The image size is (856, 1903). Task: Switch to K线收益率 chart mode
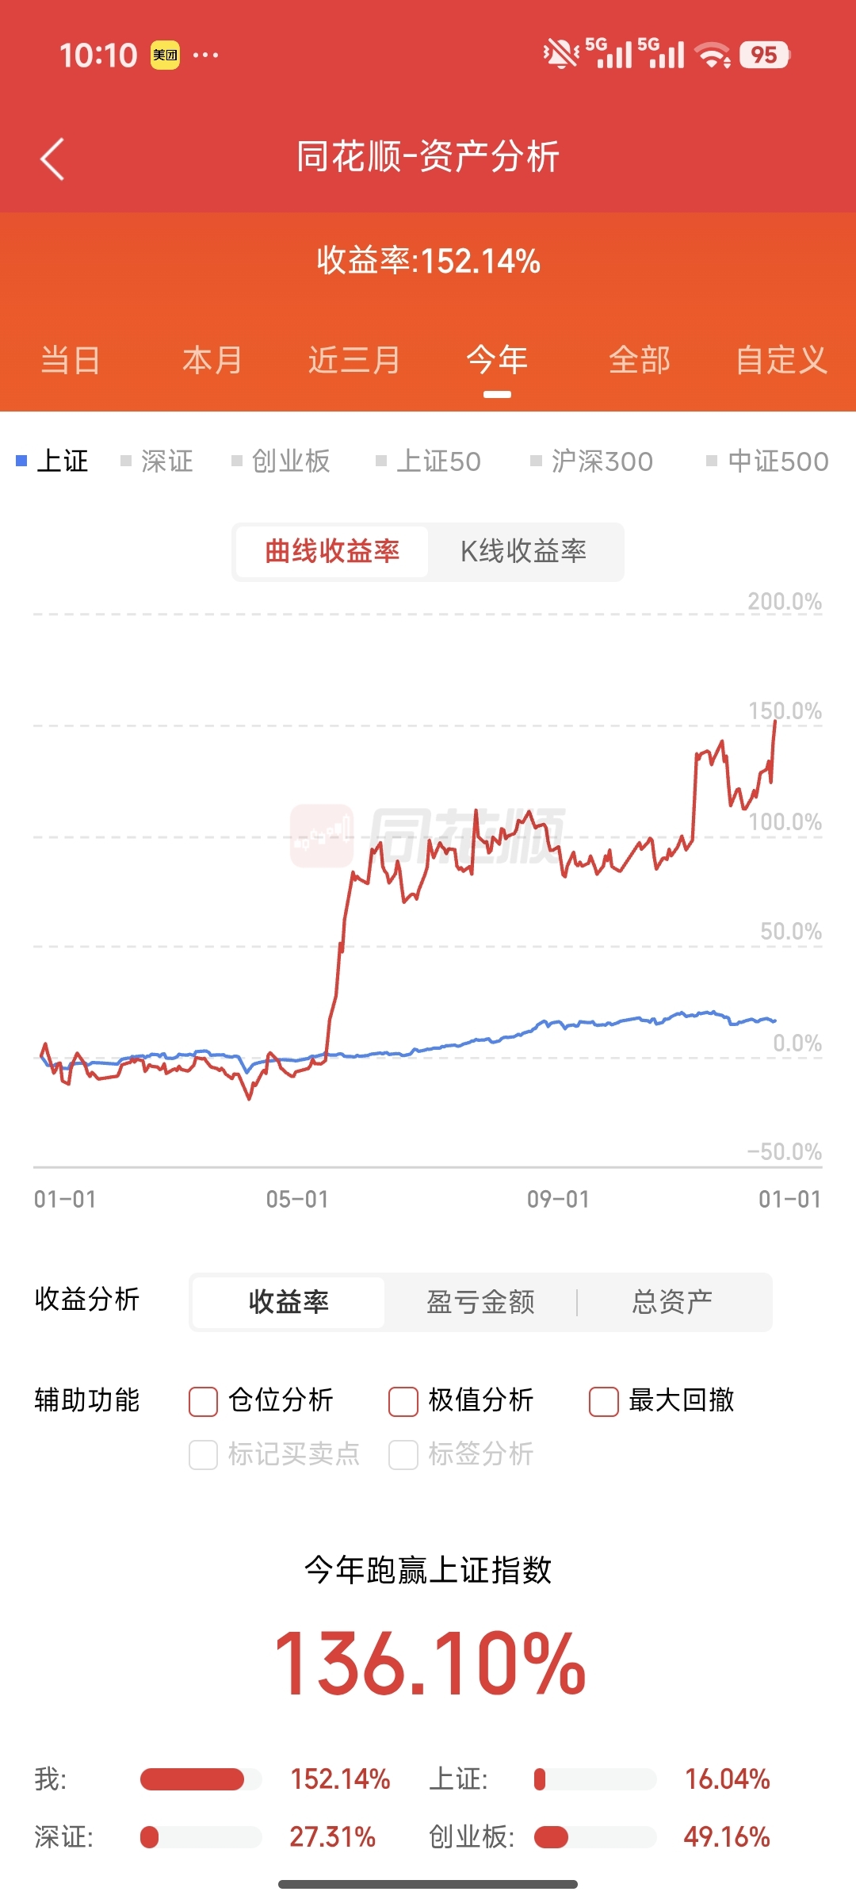pyautogui.click(x=524, y=551)
